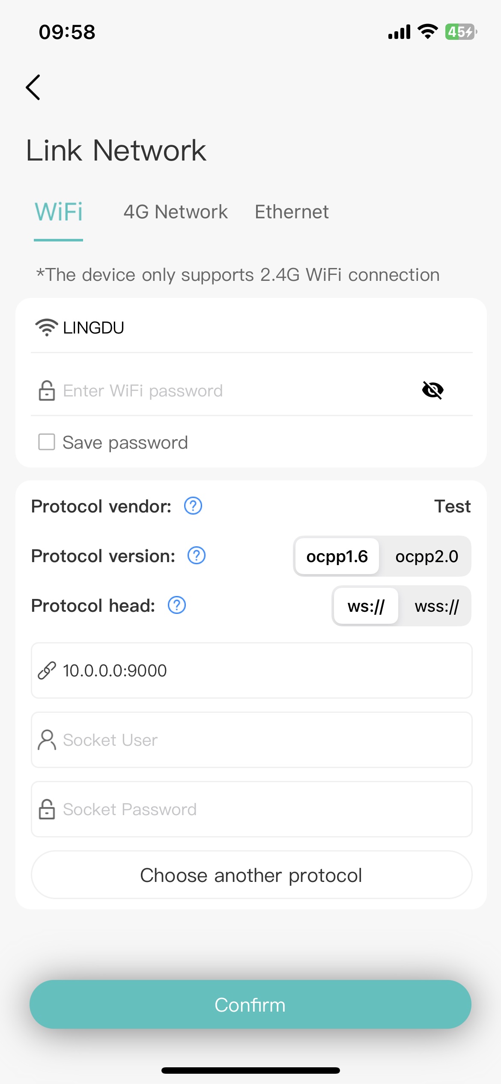The height and width of the screenshot is (1084, 501).
Task: Switch to the 4G Network tab
Action: tap(176, 212)
